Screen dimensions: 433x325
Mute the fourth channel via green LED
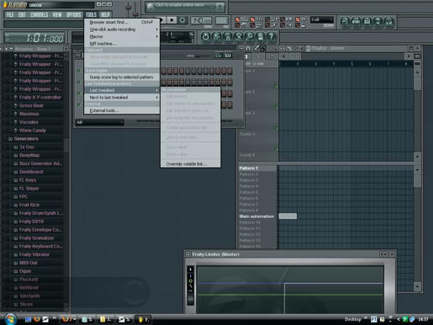click(79, 104)
